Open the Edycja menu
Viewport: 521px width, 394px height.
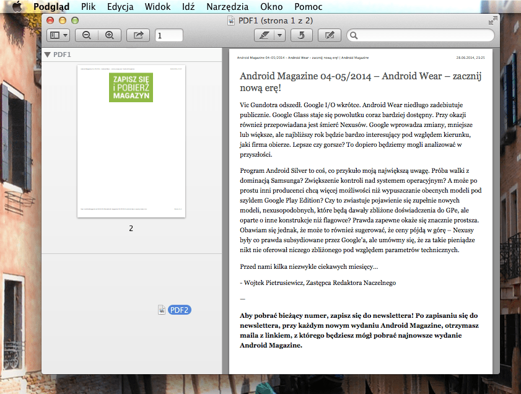[120, 7]
